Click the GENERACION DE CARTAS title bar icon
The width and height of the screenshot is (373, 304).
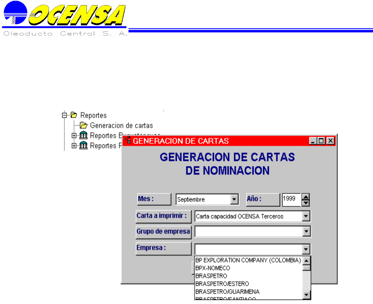tap(127, 140)
